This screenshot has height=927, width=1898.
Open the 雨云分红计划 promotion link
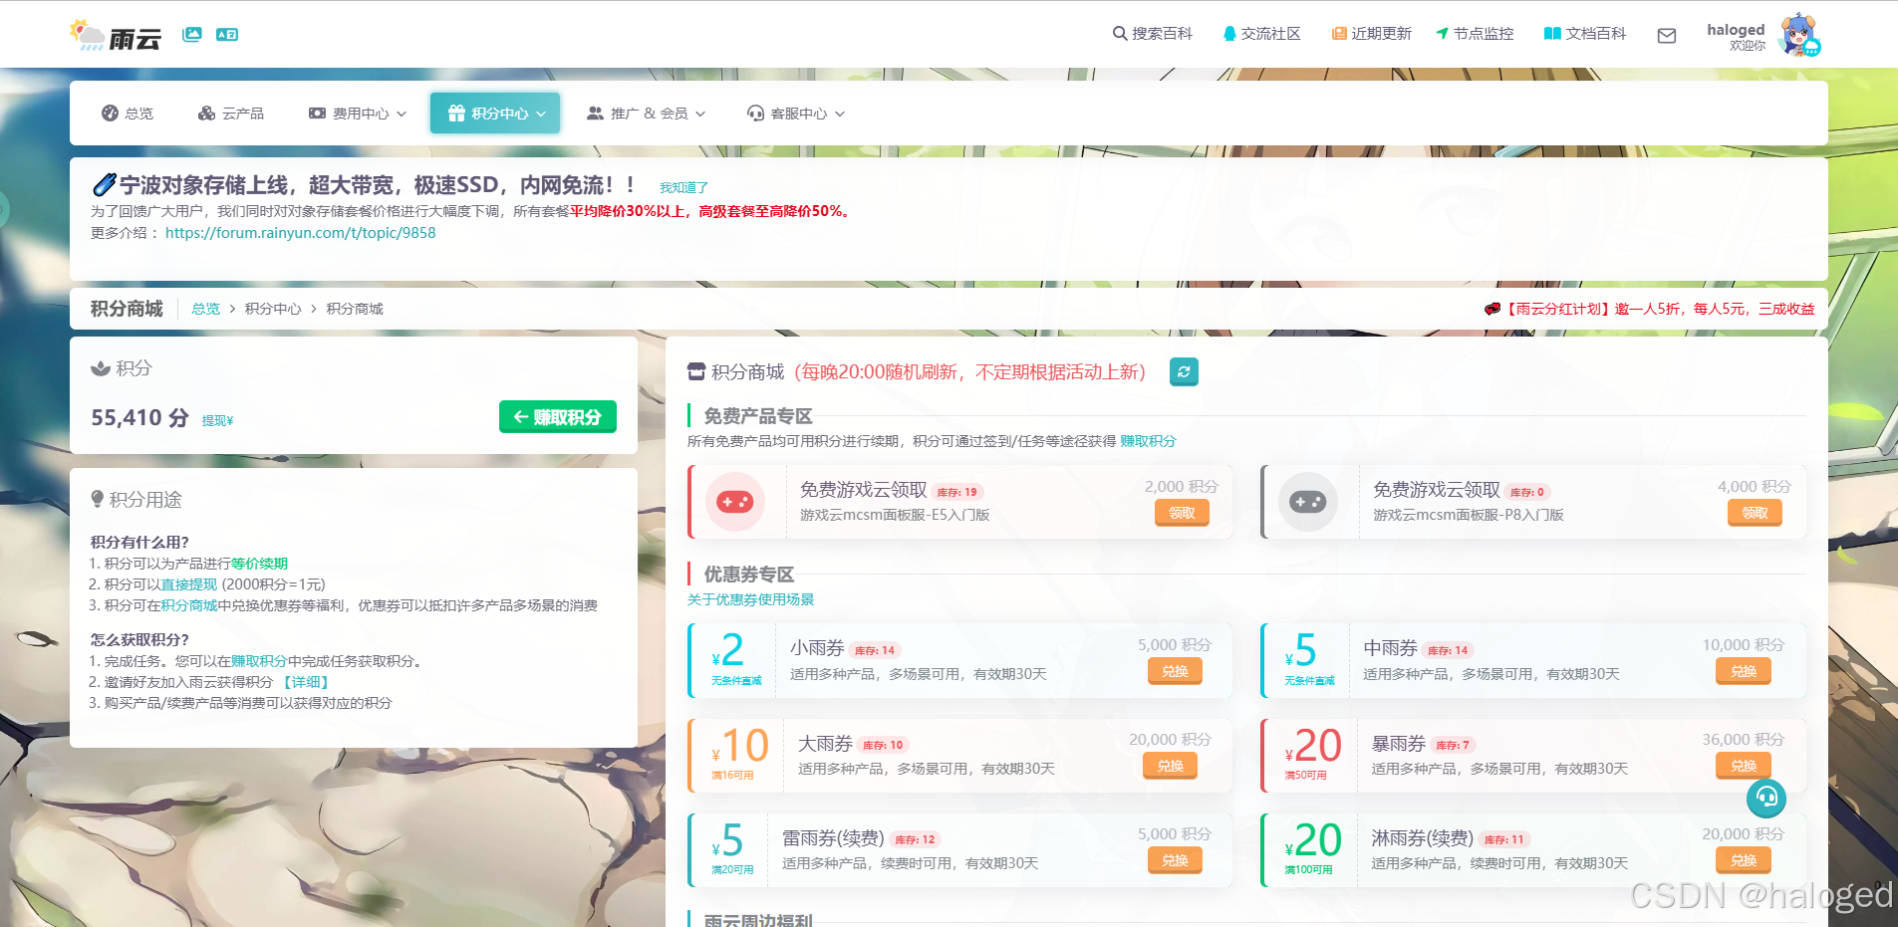(1650, 309)
